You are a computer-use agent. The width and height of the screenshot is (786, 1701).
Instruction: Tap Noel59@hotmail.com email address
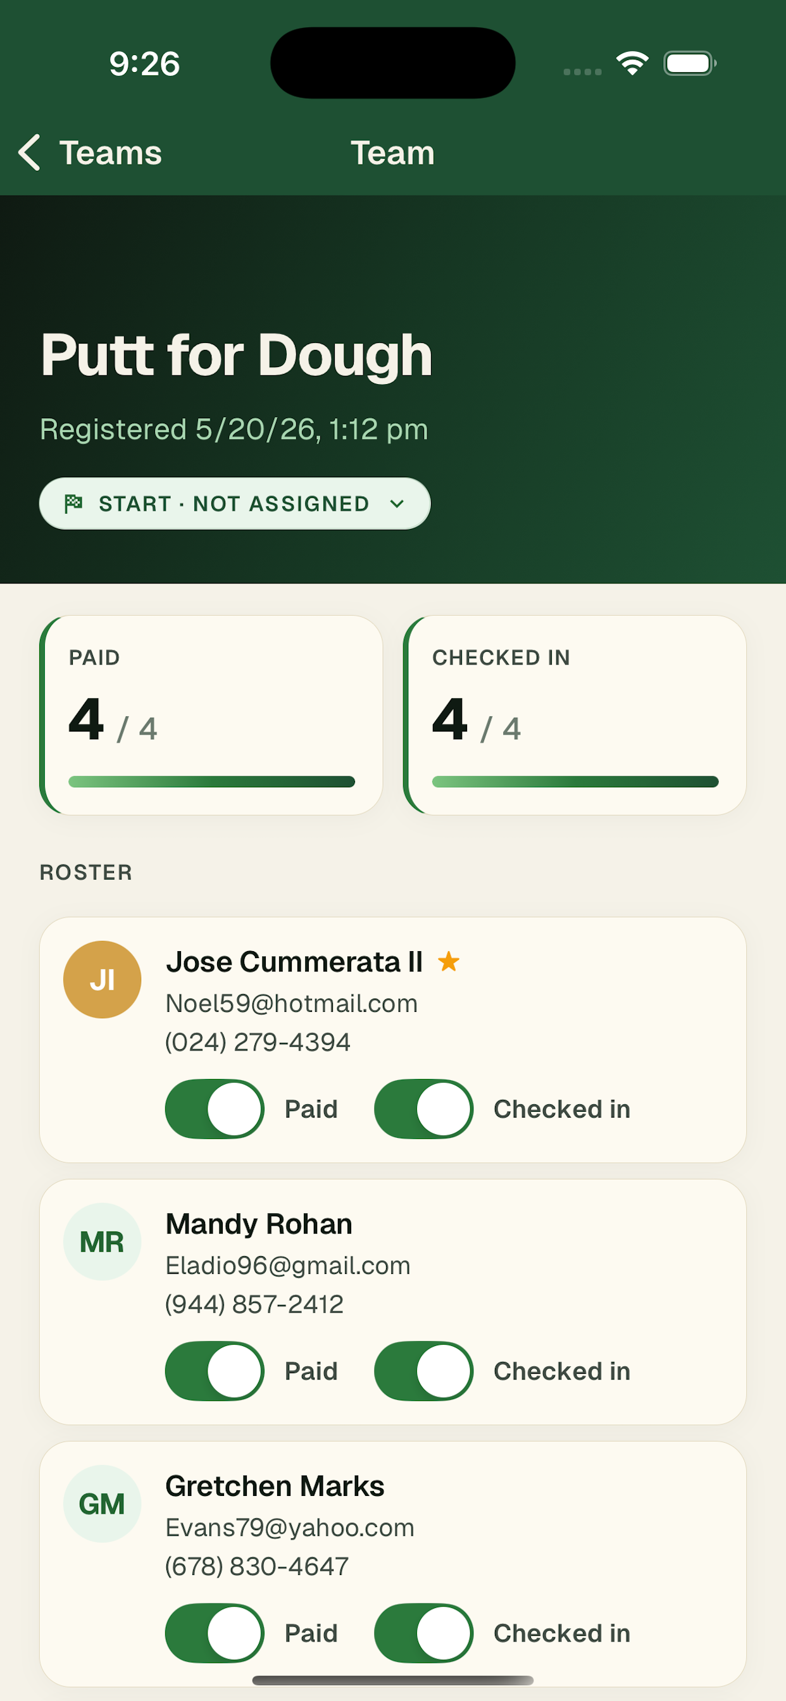click(291, 1003)
